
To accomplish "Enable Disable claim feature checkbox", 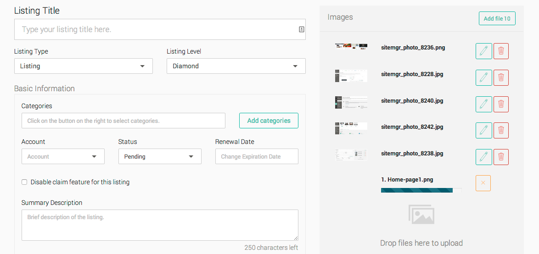I will click(24, 182).
